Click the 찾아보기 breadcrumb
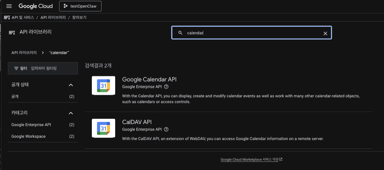This screenshot has height=170, width=384. pyautogui.click(x=79, y=18)
